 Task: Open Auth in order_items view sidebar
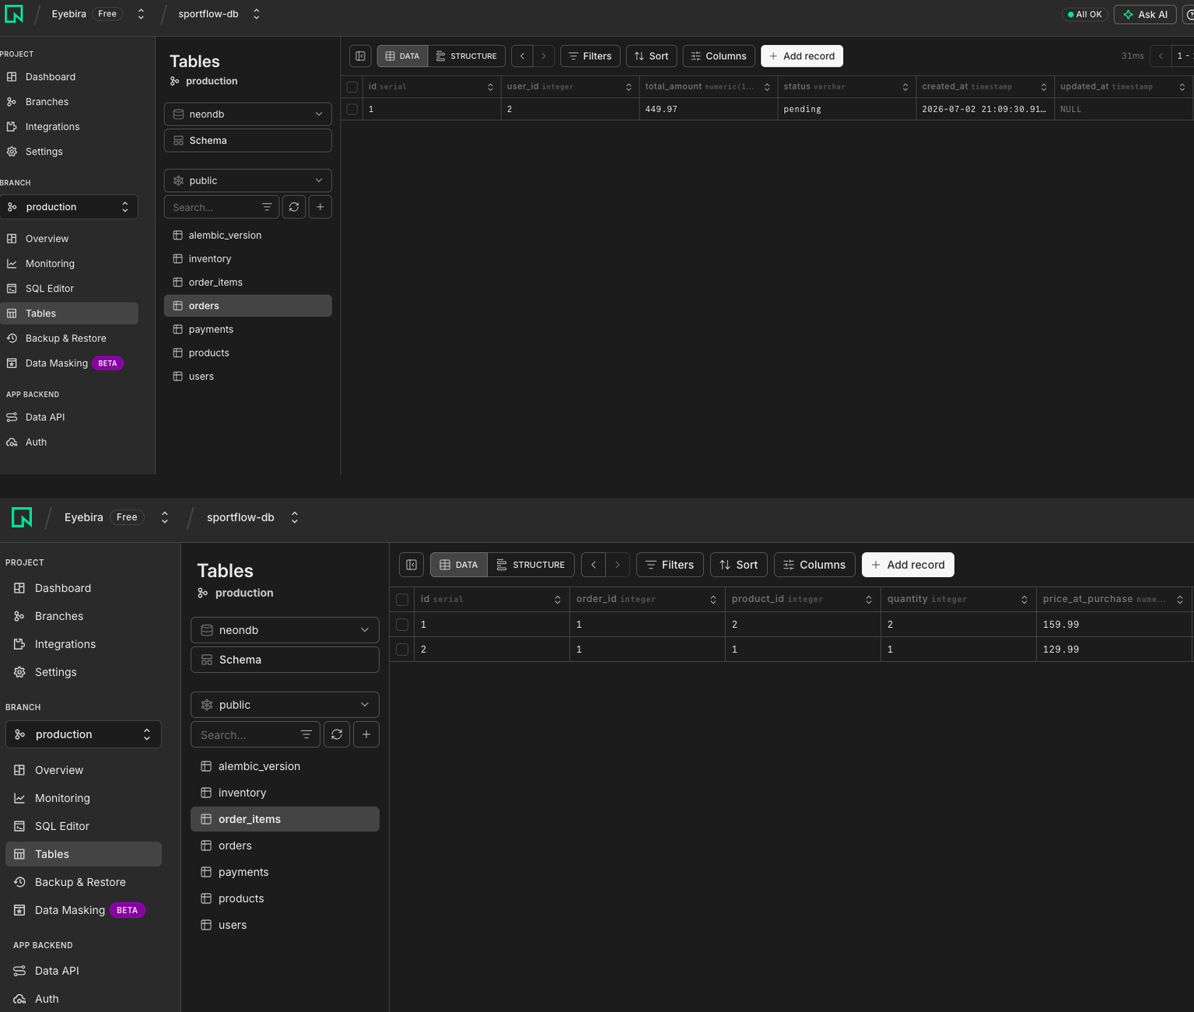(x=47, y=999)
